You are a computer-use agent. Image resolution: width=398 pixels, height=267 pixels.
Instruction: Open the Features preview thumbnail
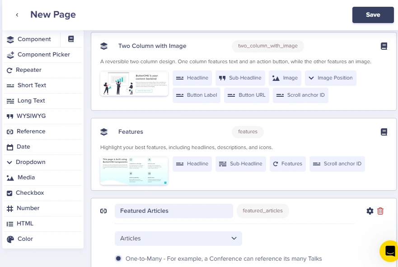(134, 171)
